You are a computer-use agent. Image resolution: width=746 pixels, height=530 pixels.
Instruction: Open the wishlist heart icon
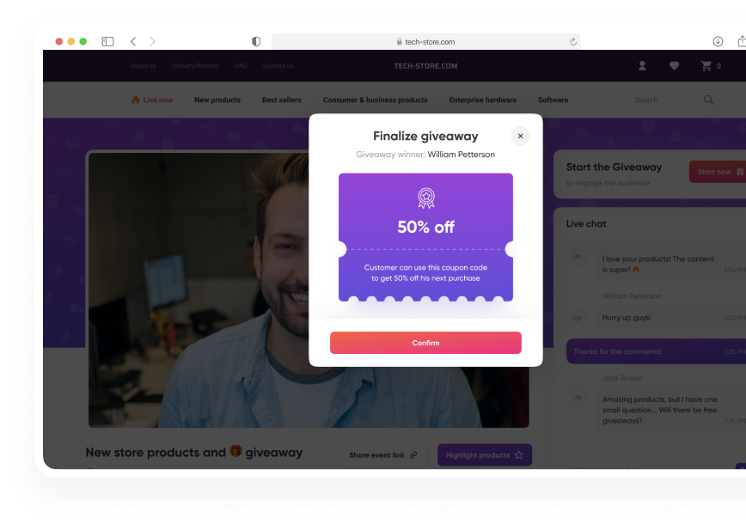point(674,66)
